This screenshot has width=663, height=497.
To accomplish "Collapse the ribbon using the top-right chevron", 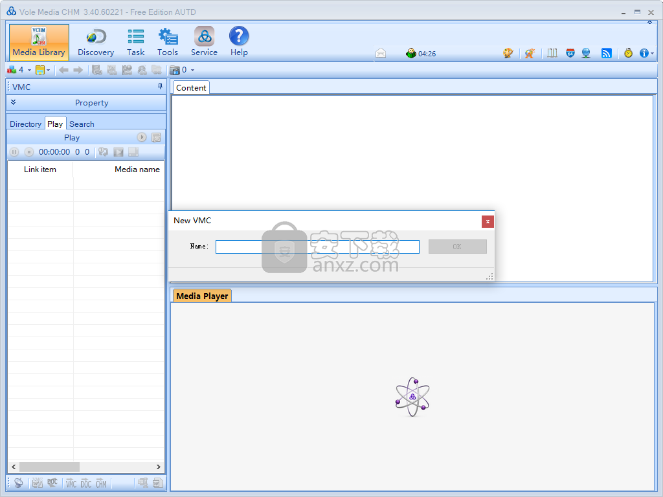I will (649, 23).
